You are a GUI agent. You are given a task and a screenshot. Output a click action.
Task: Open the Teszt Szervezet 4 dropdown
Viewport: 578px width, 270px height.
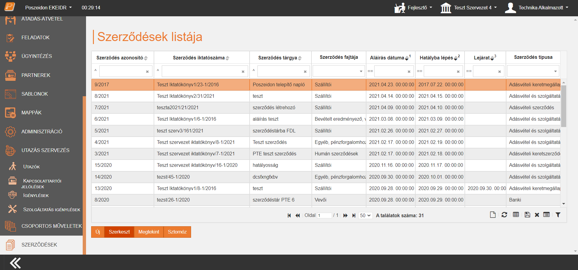click(x=475, y=8)
